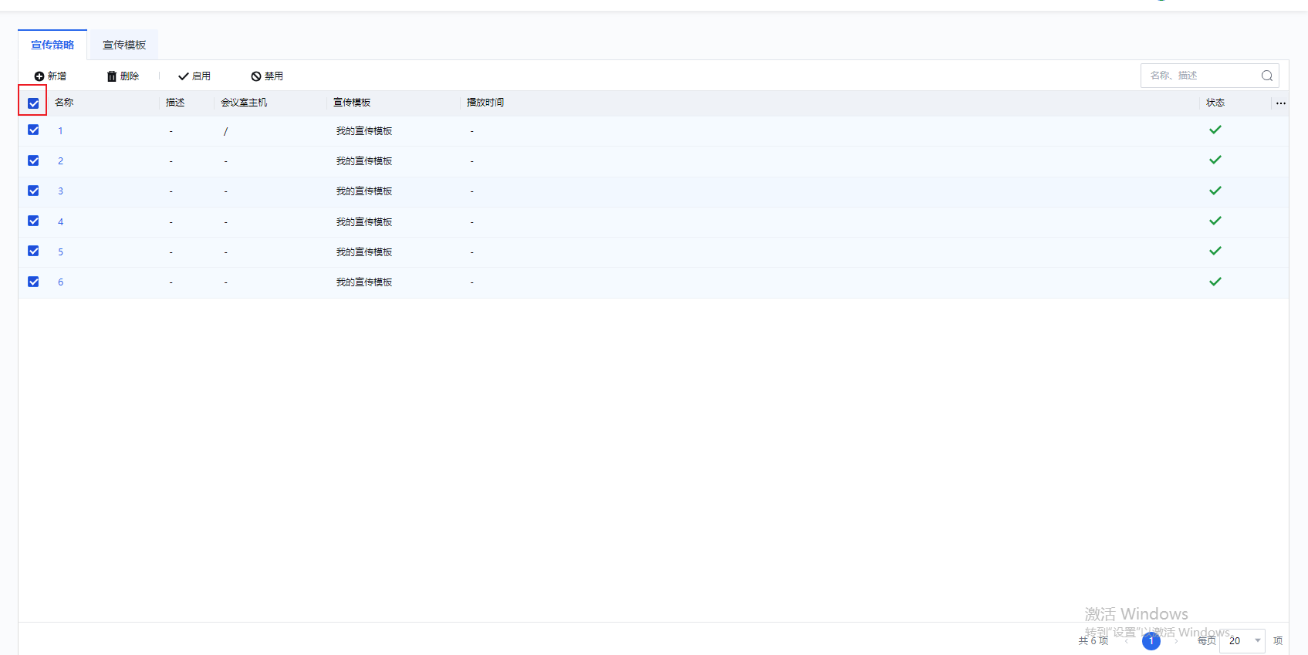
Task: Open the policy named 4
Action: click(60, 222)
